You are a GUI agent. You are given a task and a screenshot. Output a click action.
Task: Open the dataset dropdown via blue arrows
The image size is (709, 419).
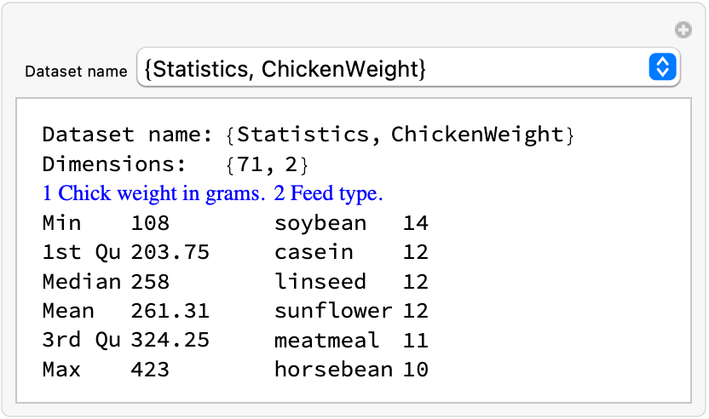[662, 67]
